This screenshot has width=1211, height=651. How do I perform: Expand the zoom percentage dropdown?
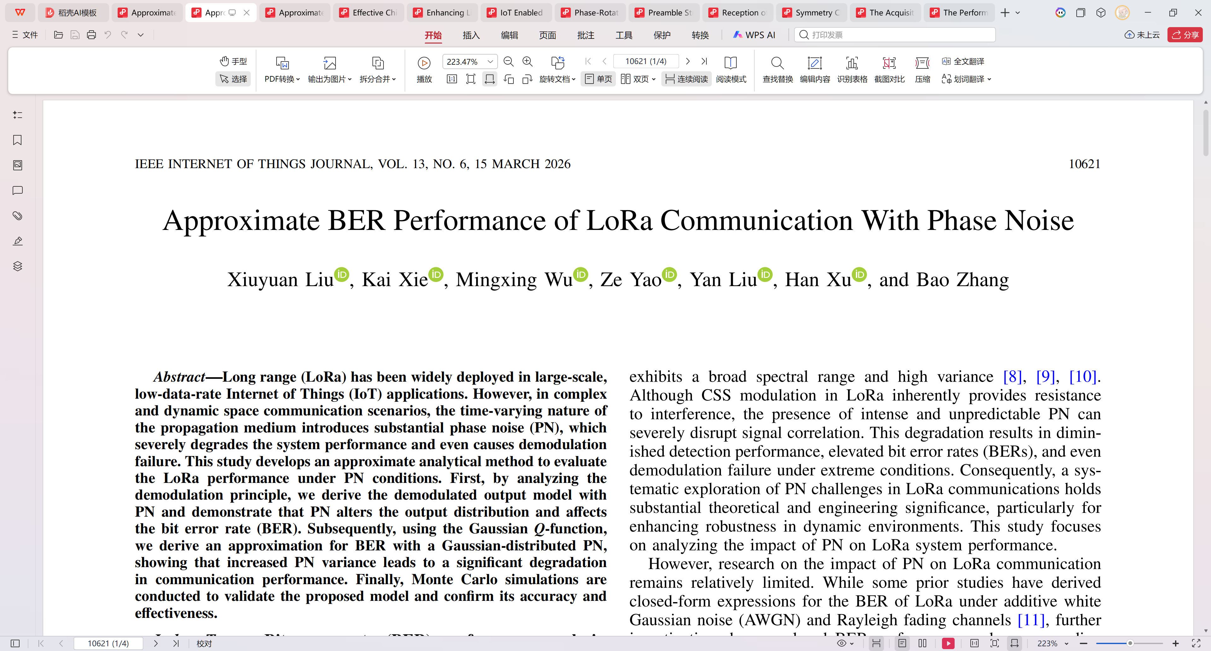490,62
